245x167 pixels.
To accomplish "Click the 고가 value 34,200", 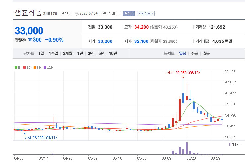I will click(x=141, y=27).
